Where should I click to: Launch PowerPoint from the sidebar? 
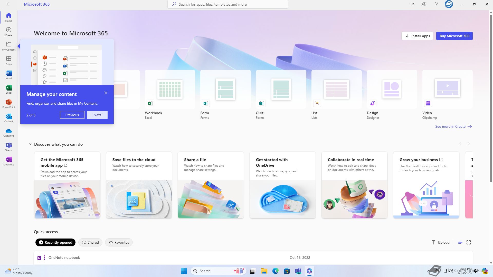tap(8, 103)
